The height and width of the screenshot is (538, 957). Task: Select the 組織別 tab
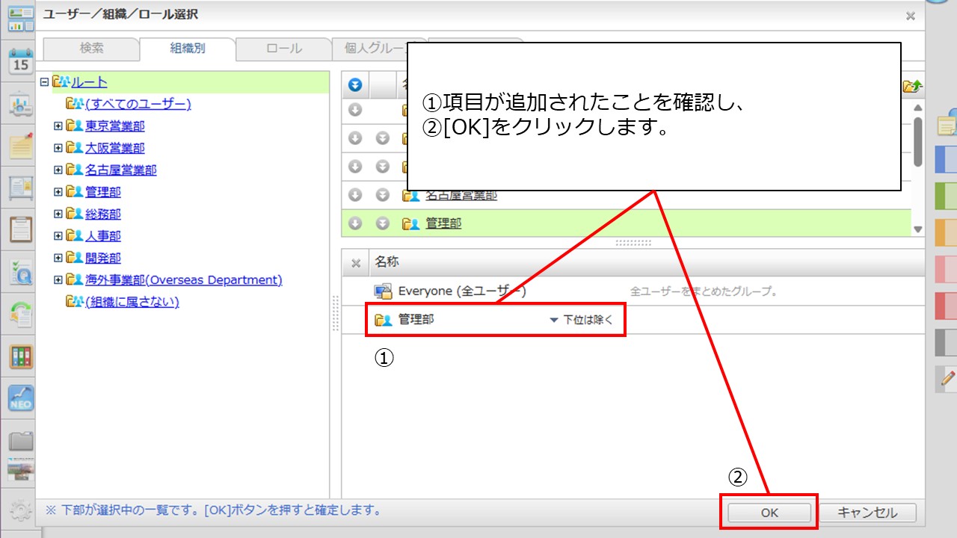(187, 49)
